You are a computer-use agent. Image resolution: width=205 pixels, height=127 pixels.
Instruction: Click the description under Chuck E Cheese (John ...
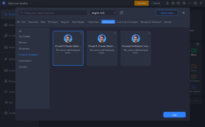tap(68, 51)
